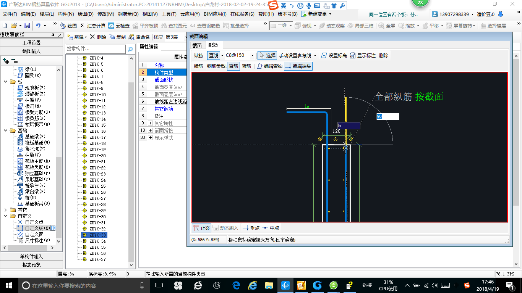Click the expand-all plus icon in the navigator
This screenshot has height=293, width=522.
tap(5, 60)
